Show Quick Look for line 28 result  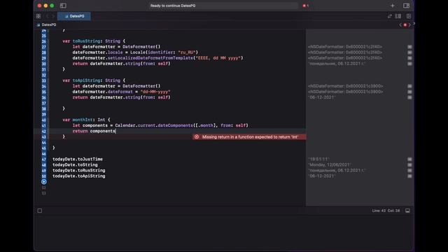[x=409, y=52]
